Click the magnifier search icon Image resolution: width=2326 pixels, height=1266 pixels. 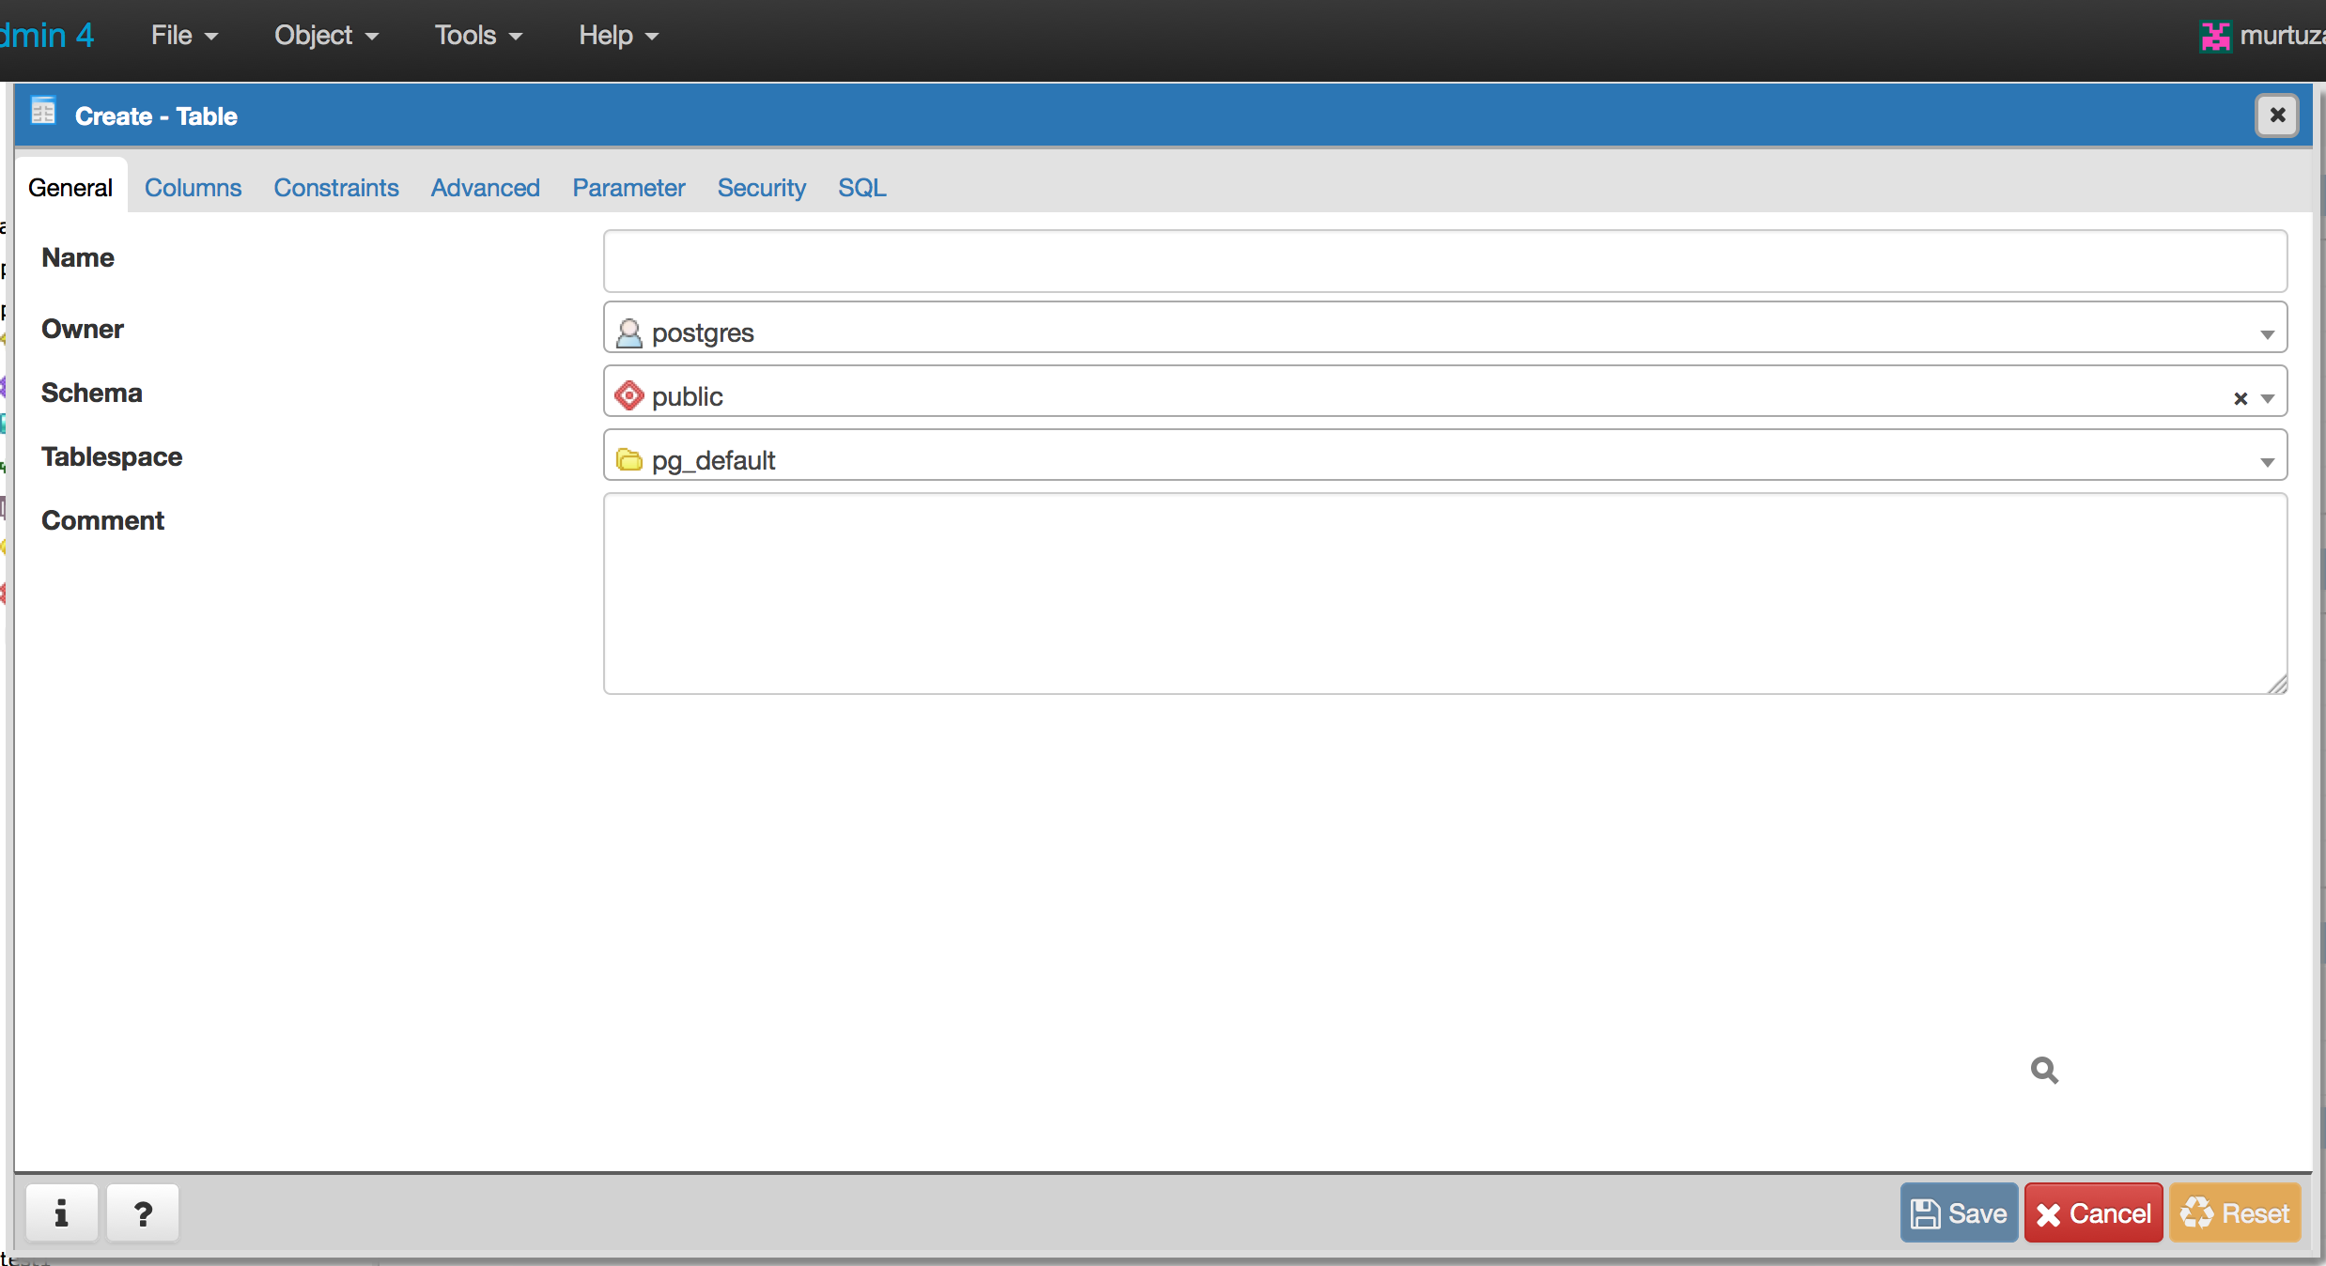click(2044, 1070)
